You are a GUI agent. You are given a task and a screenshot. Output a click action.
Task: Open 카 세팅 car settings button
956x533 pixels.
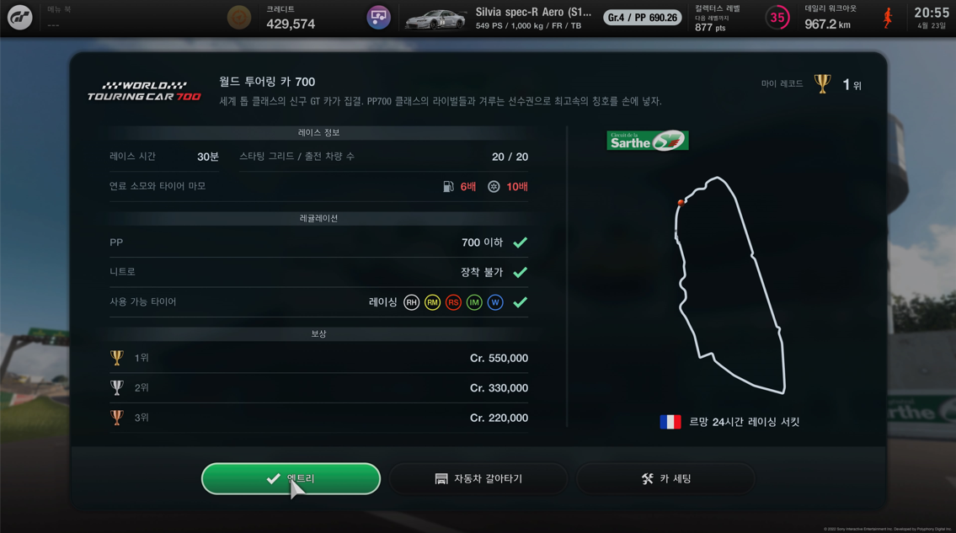(665, 479)
